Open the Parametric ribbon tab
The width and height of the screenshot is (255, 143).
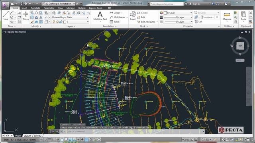(x=49, y=8)
